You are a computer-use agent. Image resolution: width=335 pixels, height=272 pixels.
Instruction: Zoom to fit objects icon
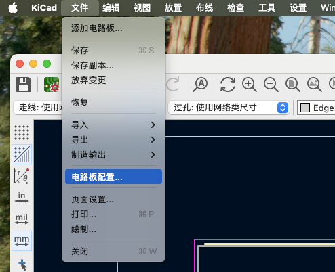coord(315,85)
